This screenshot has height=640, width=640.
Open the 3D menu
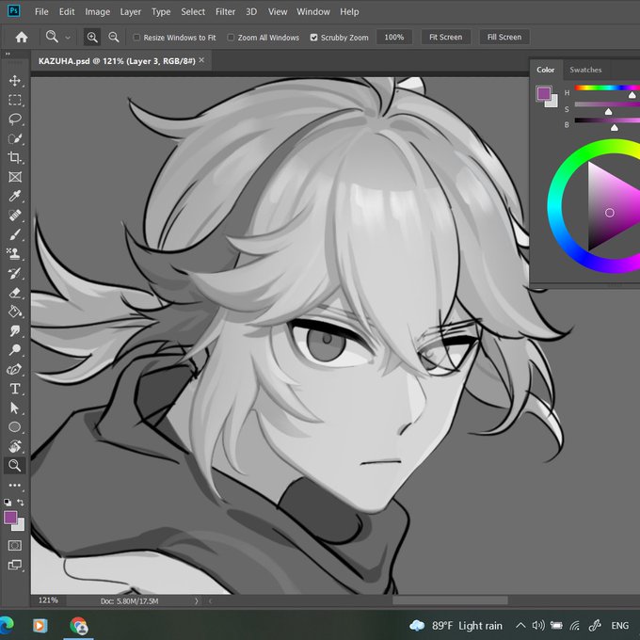pyautogui.click(x=251, y=12)
